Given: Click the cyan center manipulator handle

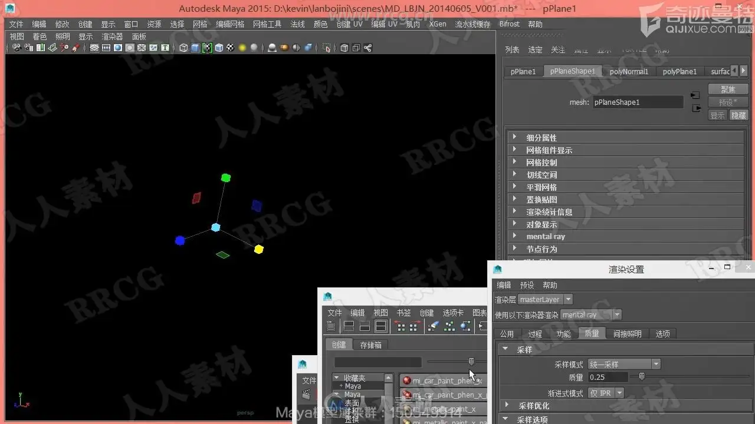Looking at the screenshot, I should pos(216,227).
